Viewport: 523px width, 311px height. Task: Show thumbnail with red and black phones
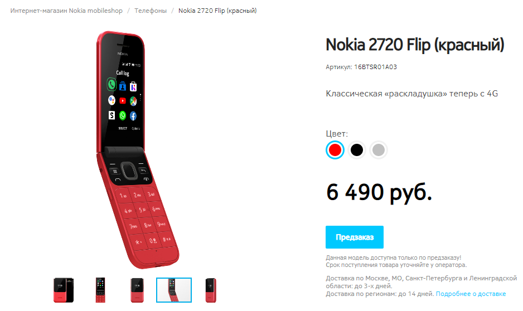coord(64,290)
